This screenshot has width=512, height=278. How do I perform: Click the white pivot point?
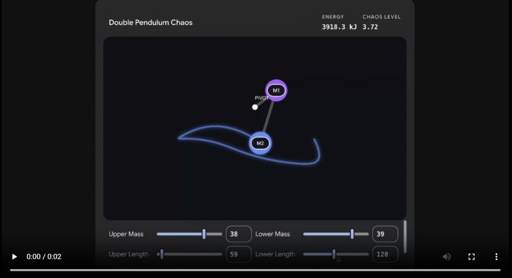[255, 107]
